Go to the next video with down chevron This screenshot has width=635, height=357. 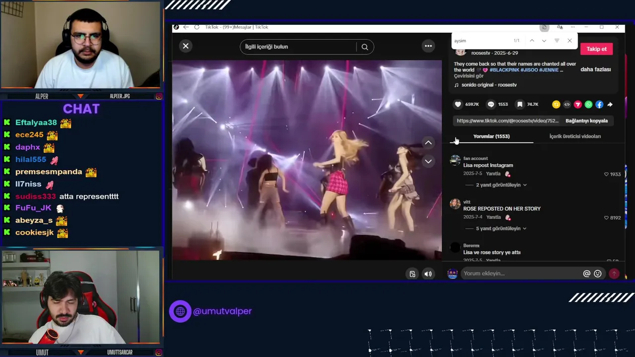(428, 161)
